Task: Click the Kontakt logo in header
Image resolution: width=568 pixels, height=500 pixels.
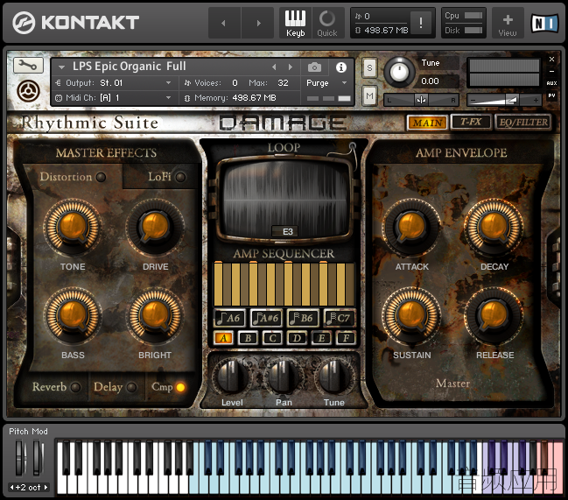Action: tap(76, 22)
